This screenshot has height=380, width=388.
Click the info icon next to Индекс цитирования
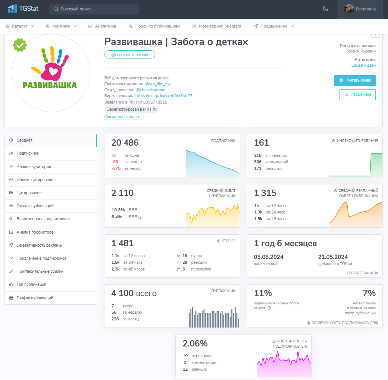(334, 141)
